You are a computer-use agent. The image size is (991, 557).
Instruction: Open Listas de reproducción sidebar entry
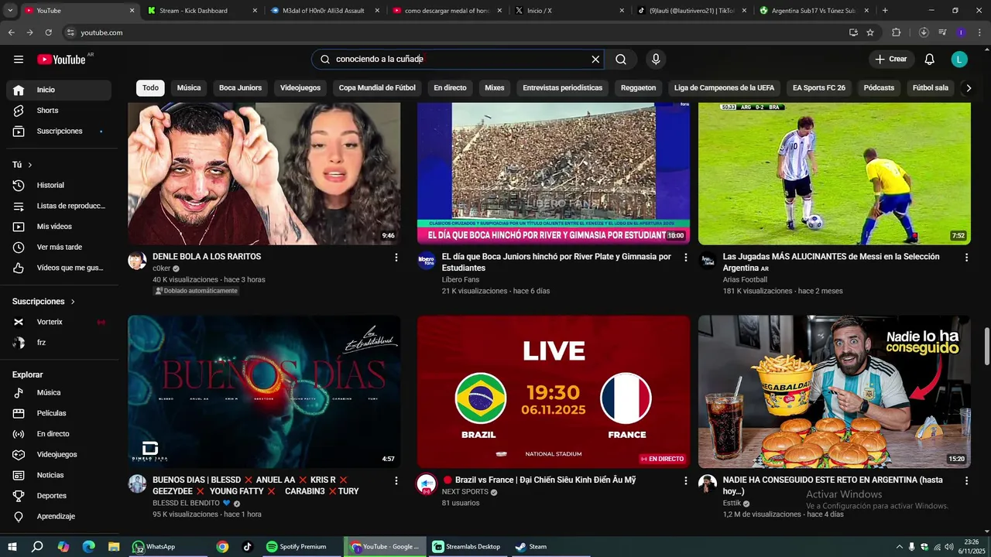pyautogui.click(x=59, y=206)
